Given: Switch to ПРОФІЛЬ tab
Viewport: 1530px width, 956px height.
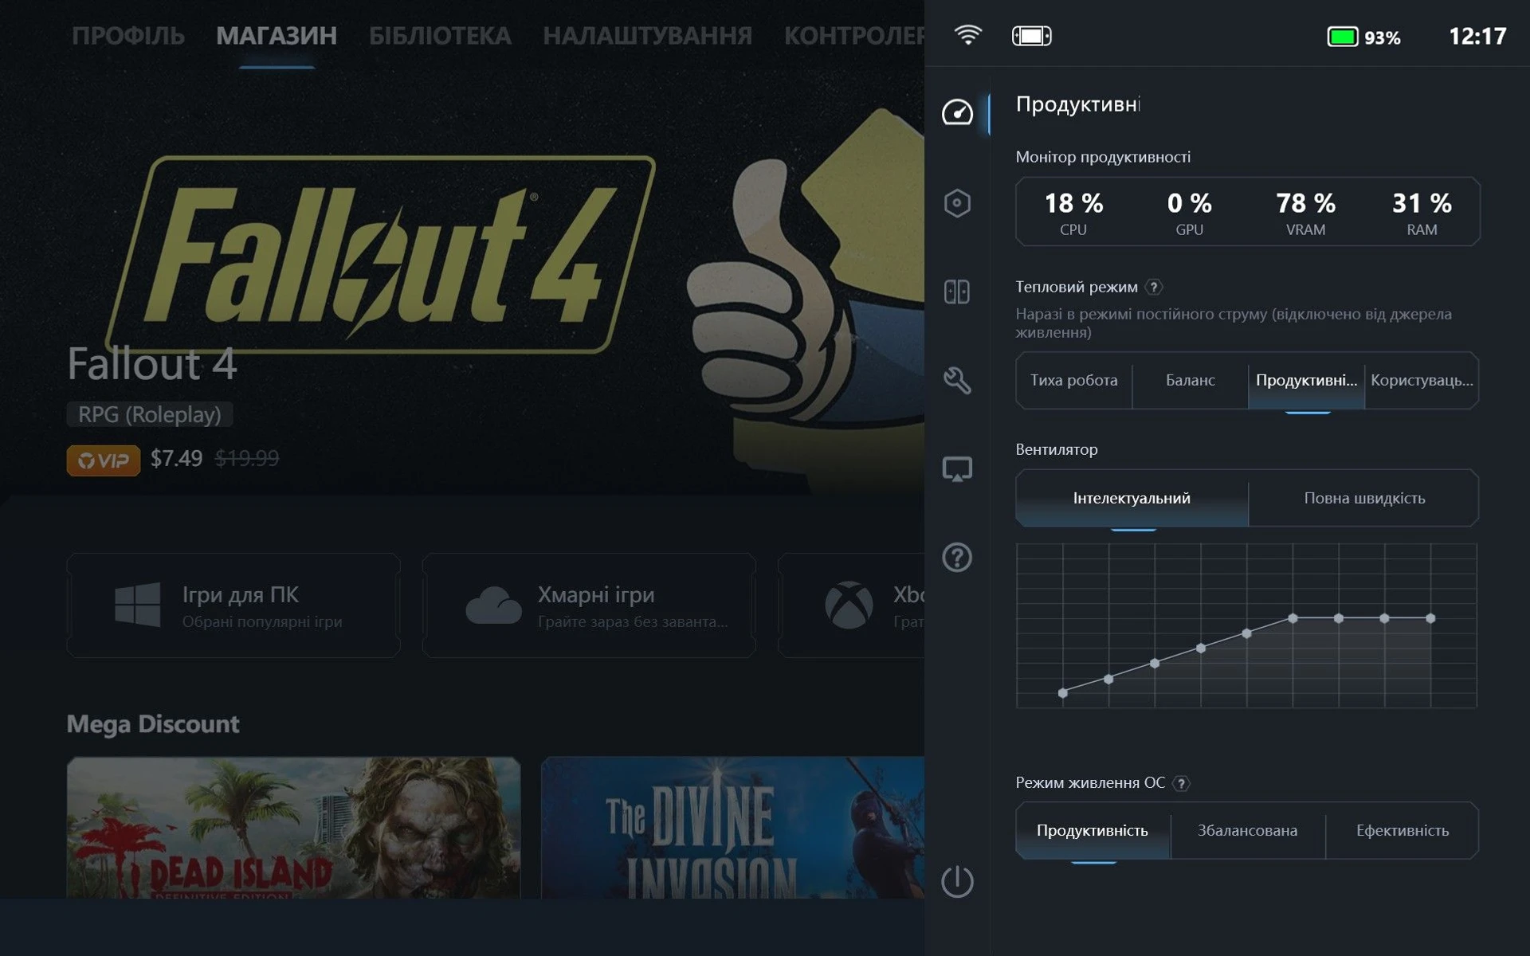Looking at the screenshot, I should (x=128, y=36).
